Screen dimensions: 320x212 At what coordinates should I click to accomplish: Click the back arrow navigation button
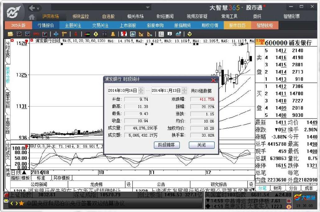32,8
